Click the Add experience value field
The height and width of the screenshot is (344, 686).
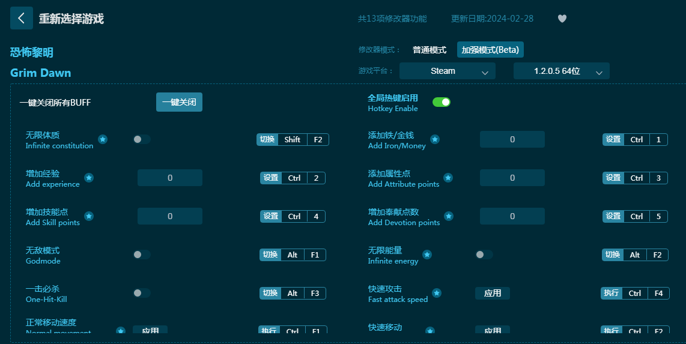coord(170,178)
